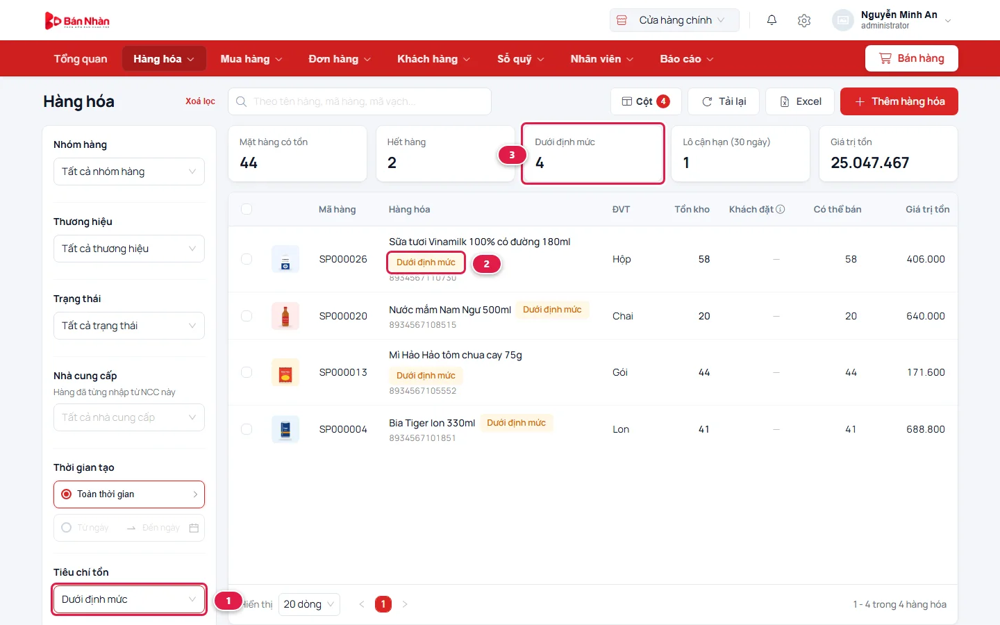Open the Tiêu chí tồn dropdown
The width and height of the screenshot is (1000, 625).
click(129, 599)
